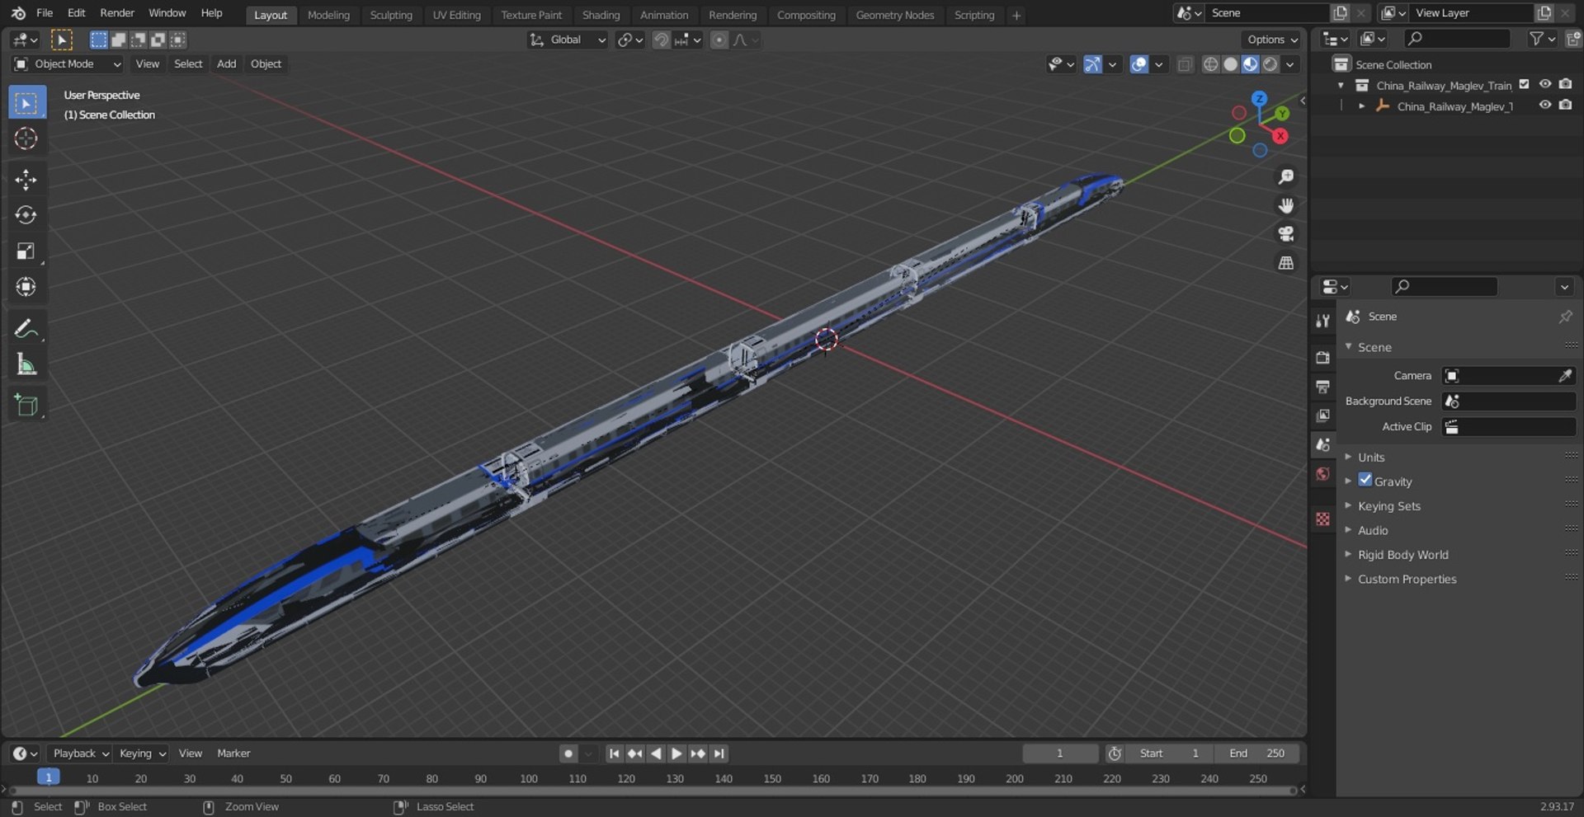Open the Output properties tab

pyautogui.click(x=1323, y=386)
